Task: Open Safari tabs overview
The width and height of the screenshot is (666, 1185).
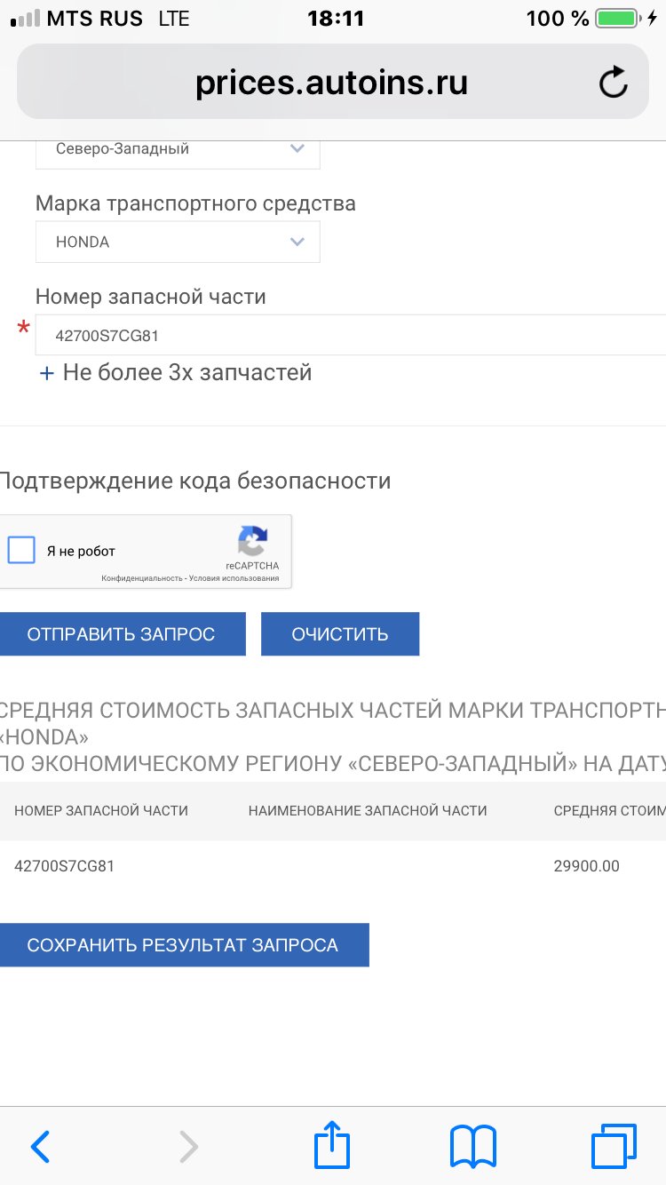Action: (614, 1146)
